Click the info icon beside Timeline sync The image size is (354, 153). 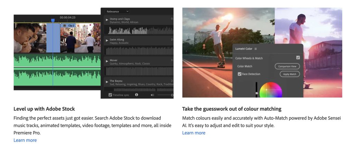136,95
